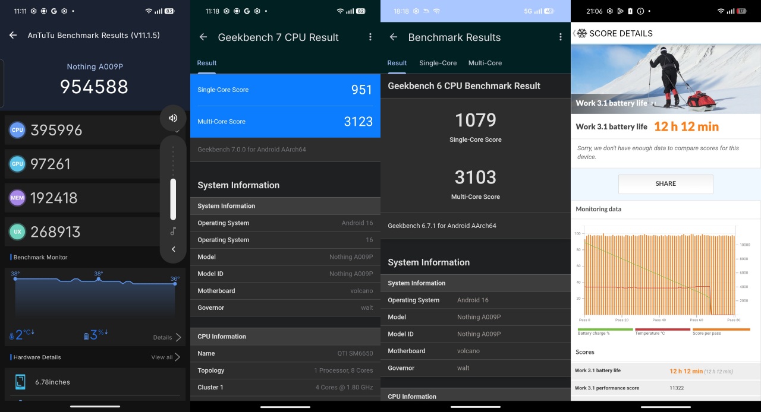Tap the GPU score icon in AnTuTu

pos(17,164)
